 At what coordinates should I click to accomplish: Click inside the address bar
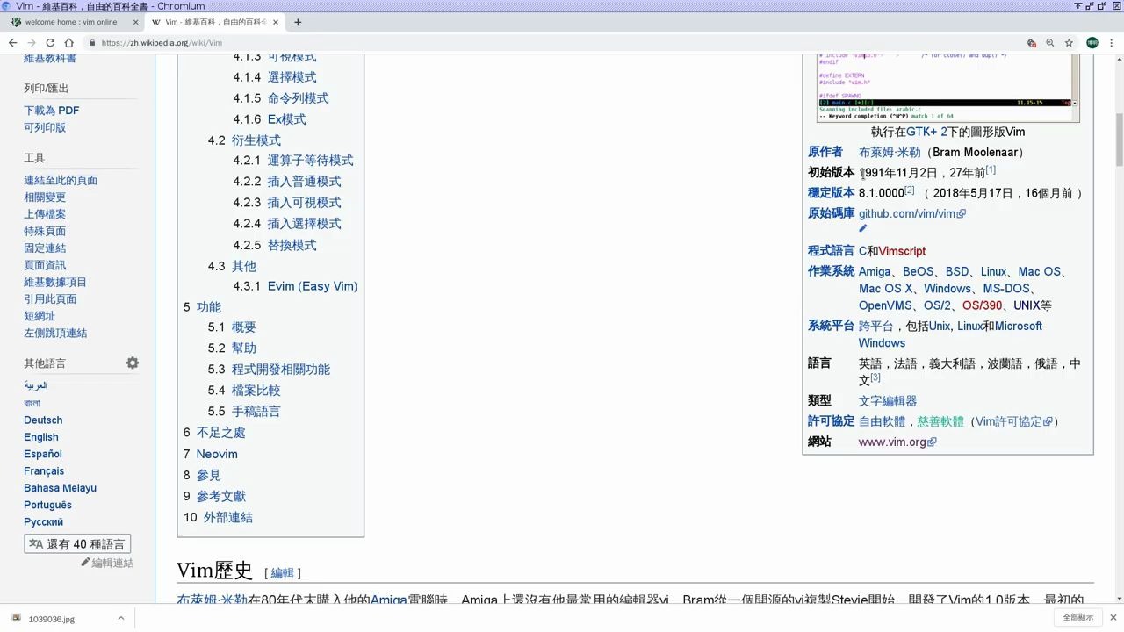(x=351, y=42)
